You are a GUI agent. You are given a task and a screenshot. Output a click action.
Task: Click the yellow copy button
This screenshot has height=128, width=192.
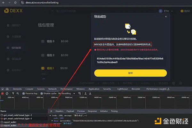[131, 73]
